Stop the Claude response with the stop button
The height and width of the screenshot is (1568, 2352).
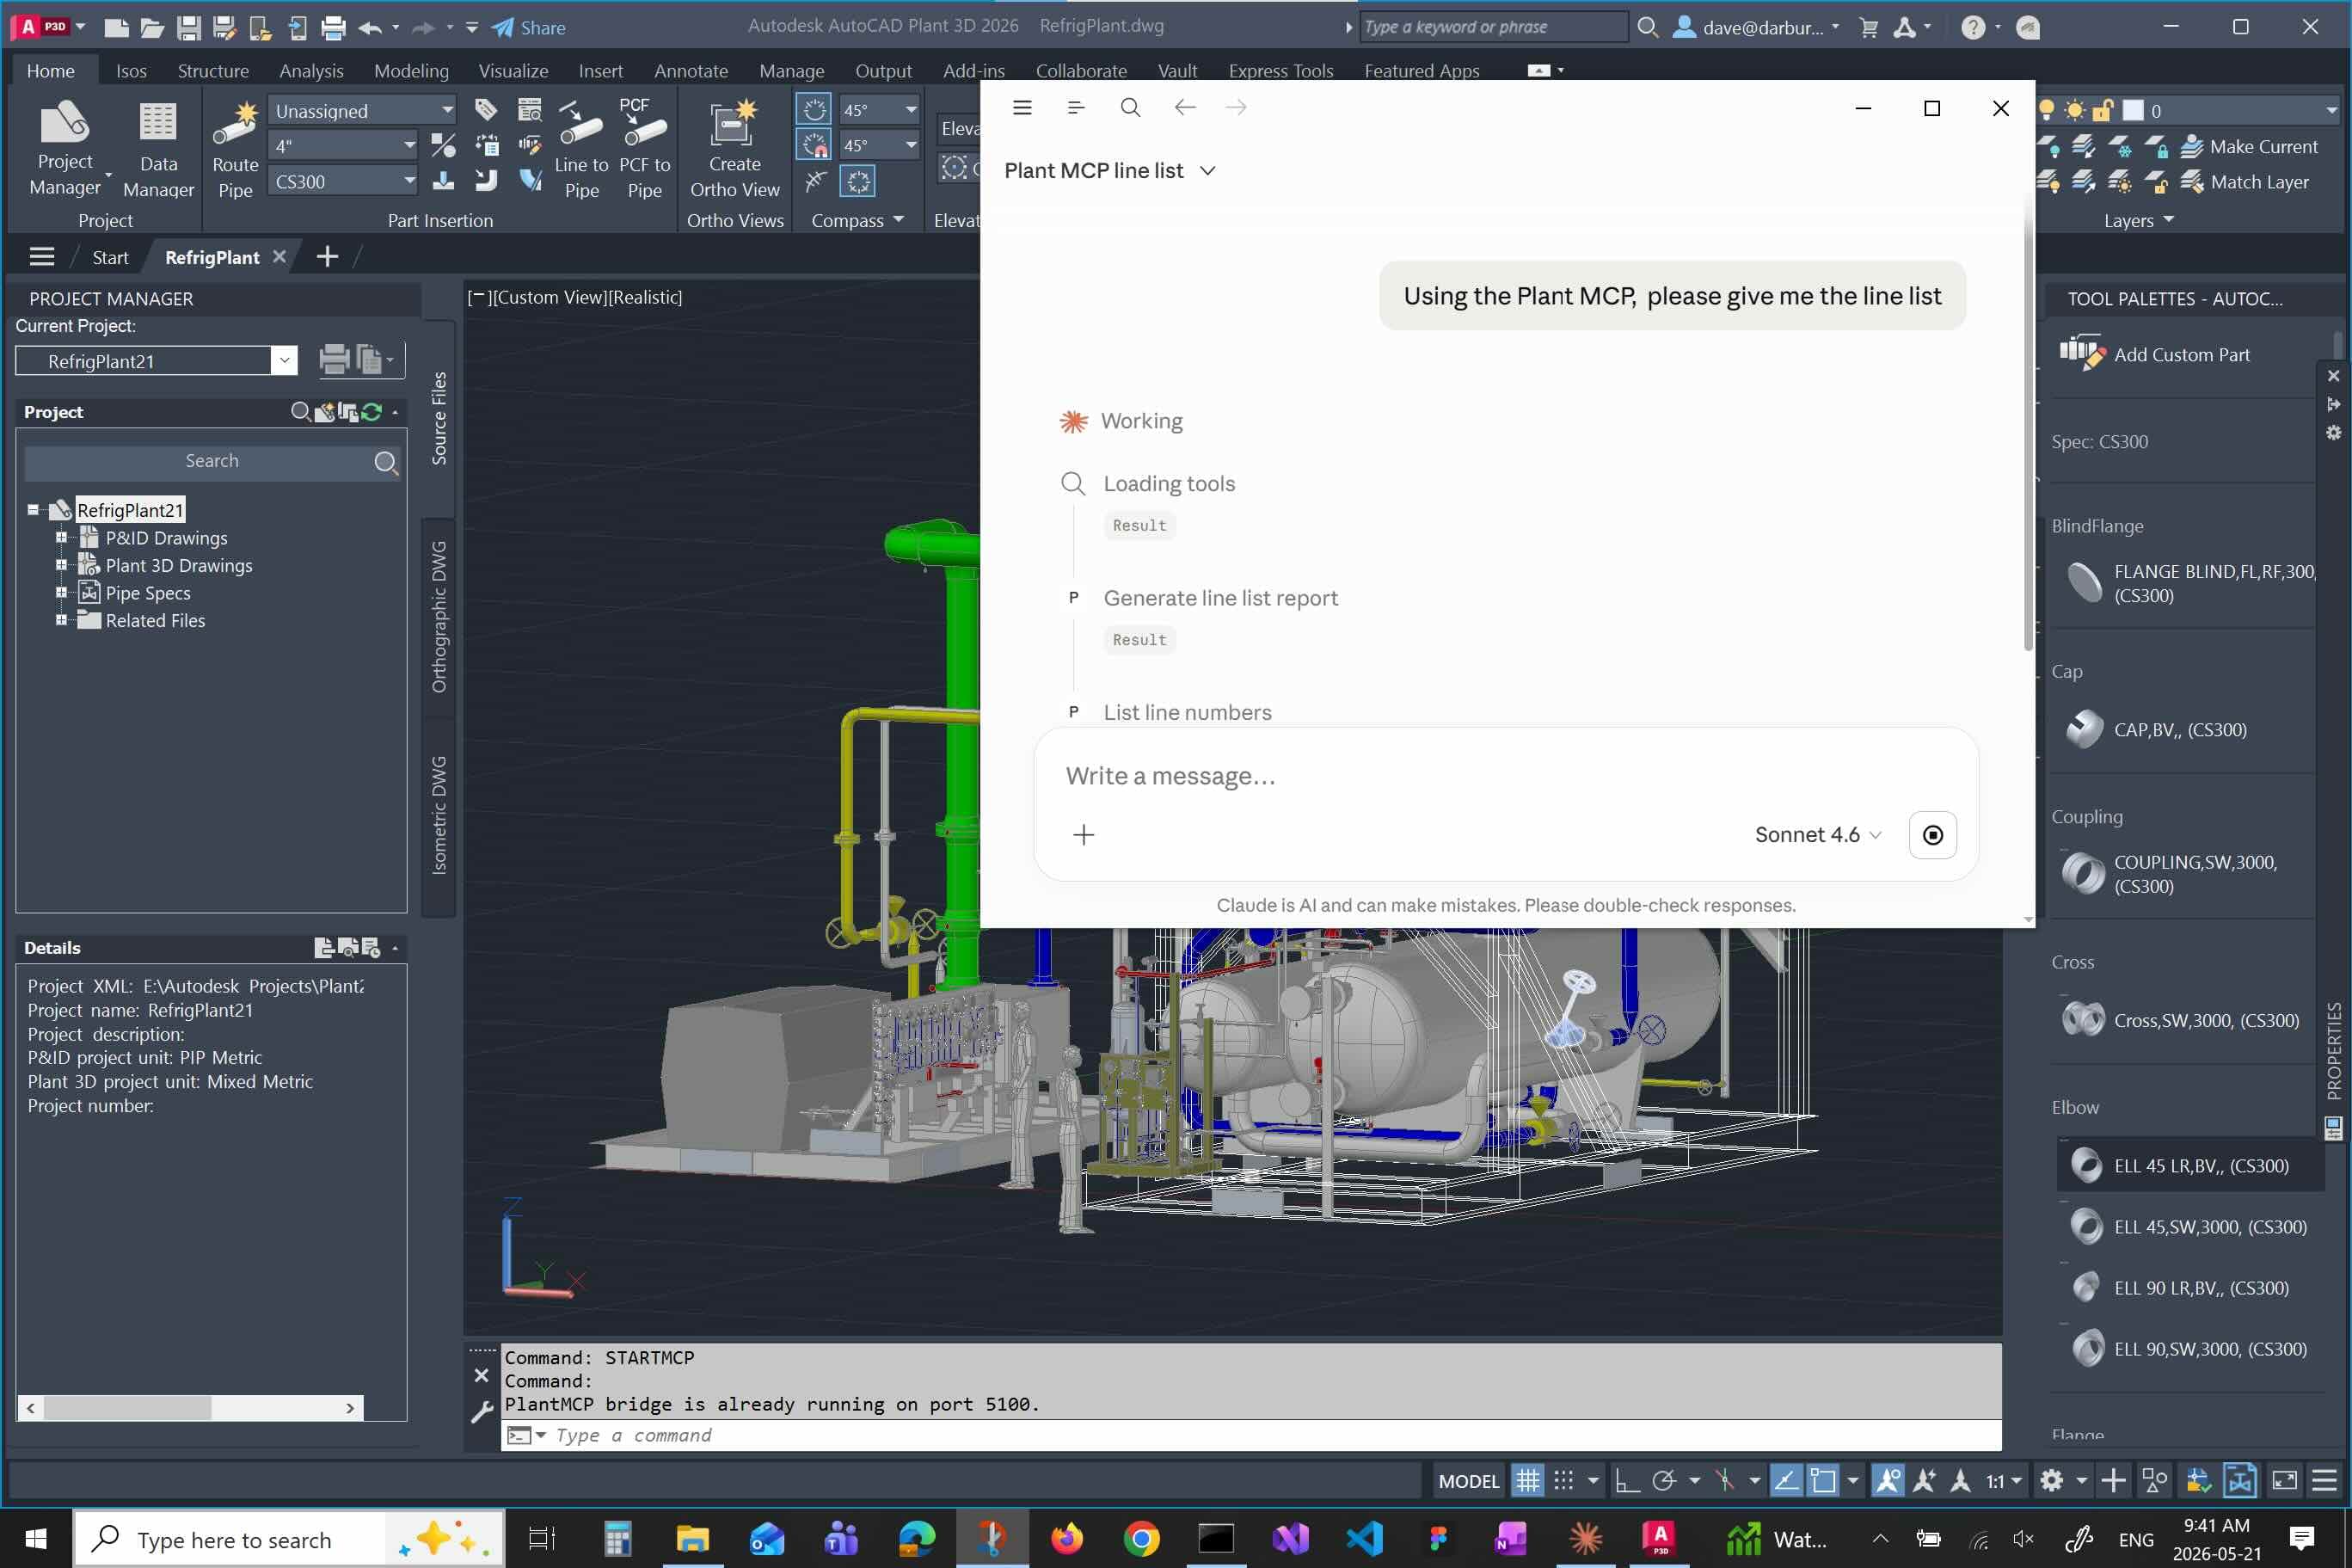(1932, 834)
